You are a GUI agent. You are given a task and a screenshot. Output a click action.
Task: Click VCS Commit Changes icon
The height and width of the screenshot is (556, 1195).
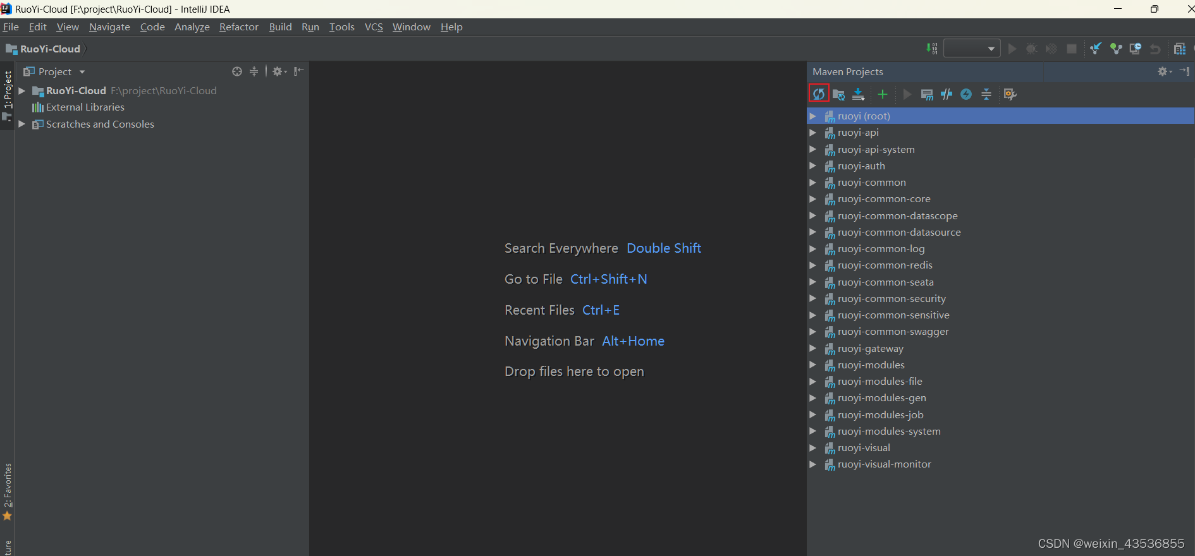coord(1116,49)
